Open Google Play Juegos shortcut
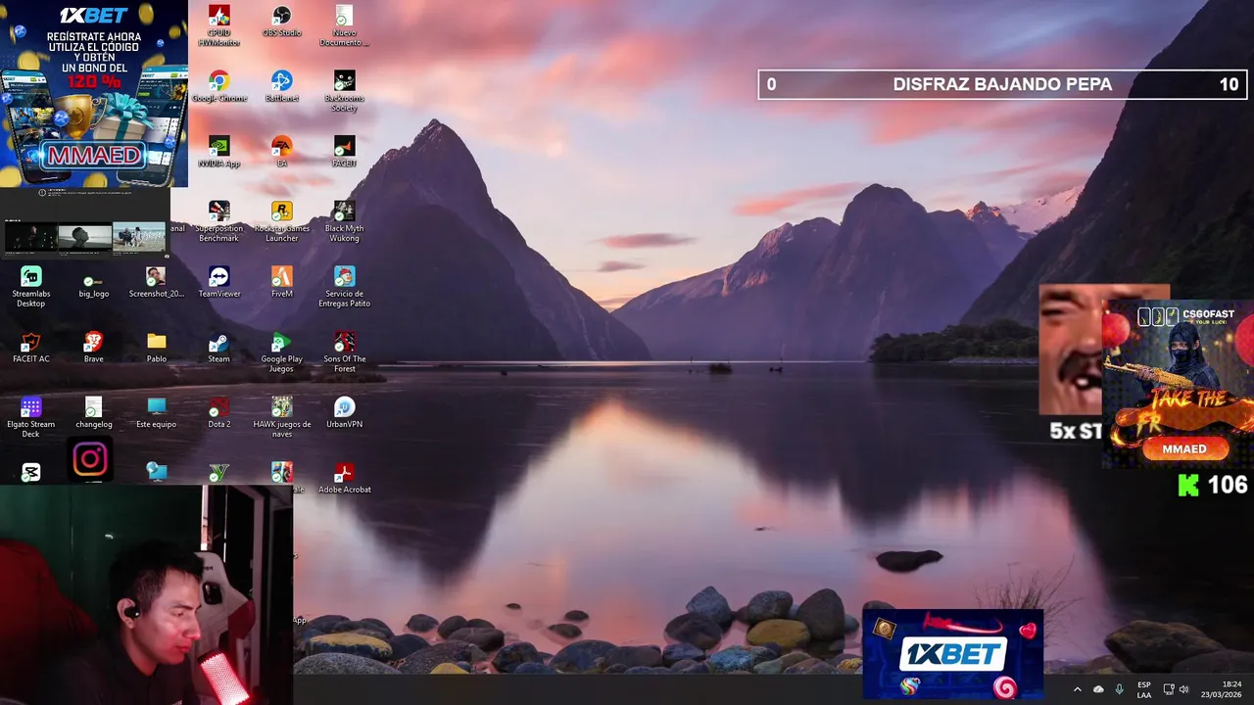Viewport: 1254px width, 705px height. pos(282,352)
